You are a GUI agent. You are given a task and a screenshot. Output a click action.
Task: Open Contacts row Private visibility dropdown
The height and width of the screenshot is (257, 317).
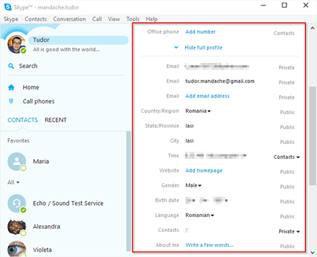[289, 231]
